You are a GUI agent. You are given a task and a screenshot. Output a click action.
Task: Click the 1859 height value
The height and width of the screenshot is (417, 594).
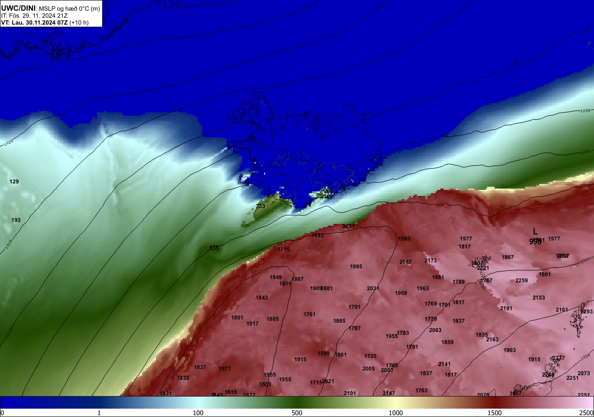[x=447, y=342]
